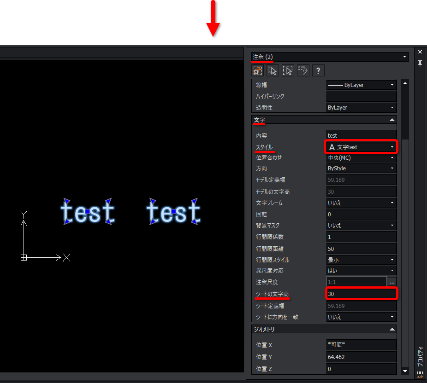Image resolution: width=427 pixels, height=383 pixels.
Task: Click the シートの文字高 field showing 30
Action: tap(361, 294)
